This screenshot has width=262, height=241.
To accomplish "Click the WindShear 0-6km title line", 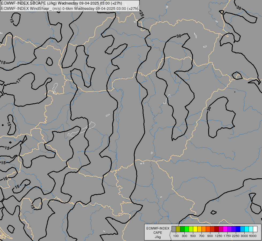I will (70, 9).
